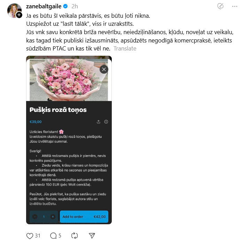The image size is (242, 242).
Task: Click the Add to order €42,00 button
Action: 84,217
